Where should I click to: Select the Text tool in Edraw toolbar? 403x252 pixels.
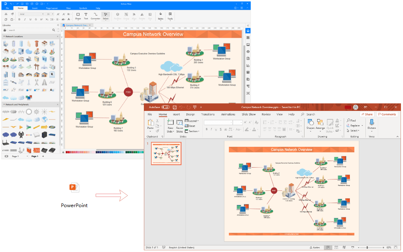point(86,15)
